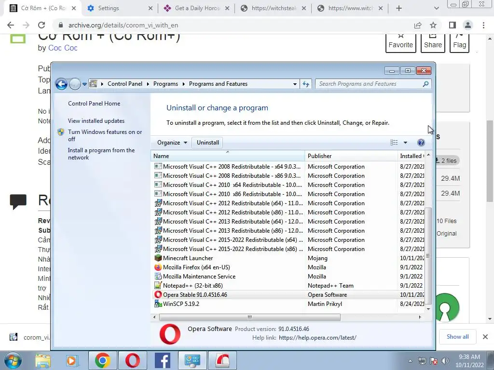494x370 pixels.
Task: Open a new Chrome tab with plus button
Action: coord(399,8)
